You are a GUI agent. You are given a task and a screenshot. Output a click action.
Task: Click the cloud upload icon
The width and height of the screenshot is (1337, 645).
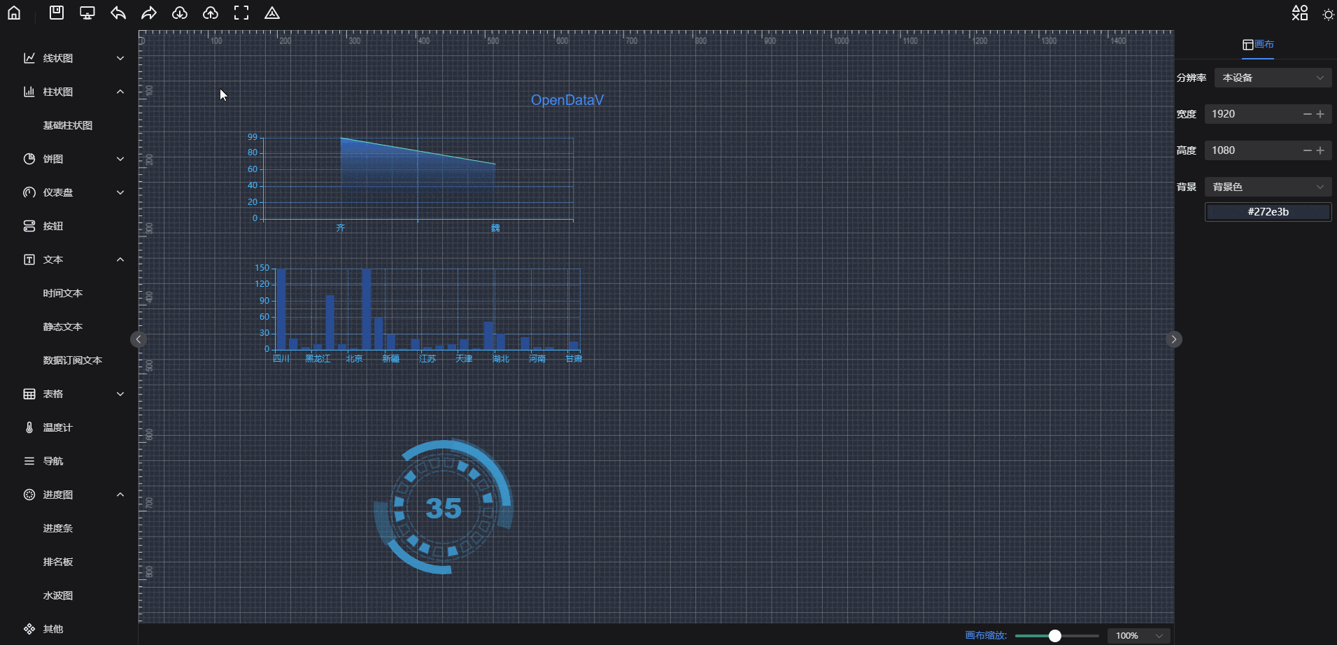(x=211, y=13)
